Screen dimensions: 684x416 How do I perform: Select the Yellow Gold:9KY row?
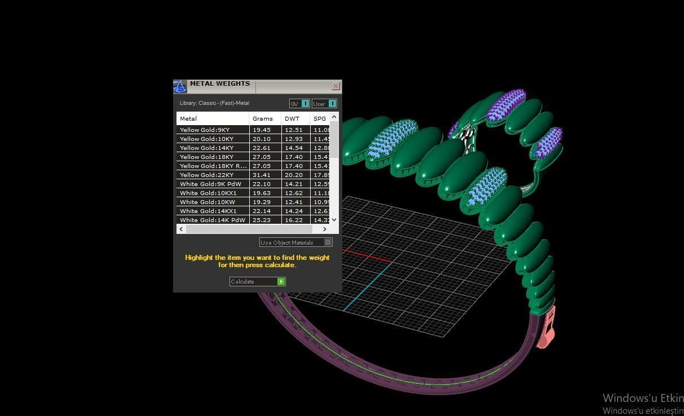(x=253, y=130)
